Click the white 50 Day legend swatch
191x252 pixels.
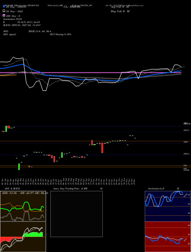[4, 11]
